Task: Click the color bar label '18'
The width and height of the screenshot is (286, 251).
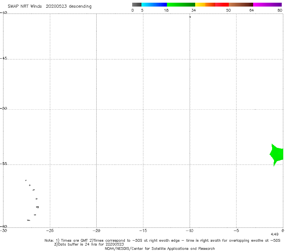Action: (x=166, y=10)
